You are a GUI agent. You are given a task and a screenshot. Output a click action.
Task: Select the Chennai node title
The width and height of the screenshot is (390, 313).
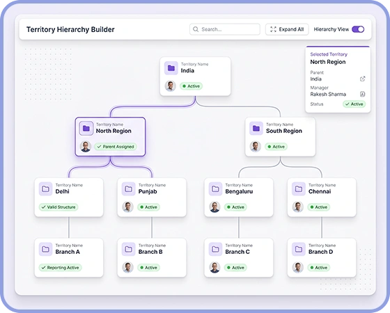[320, 191]
